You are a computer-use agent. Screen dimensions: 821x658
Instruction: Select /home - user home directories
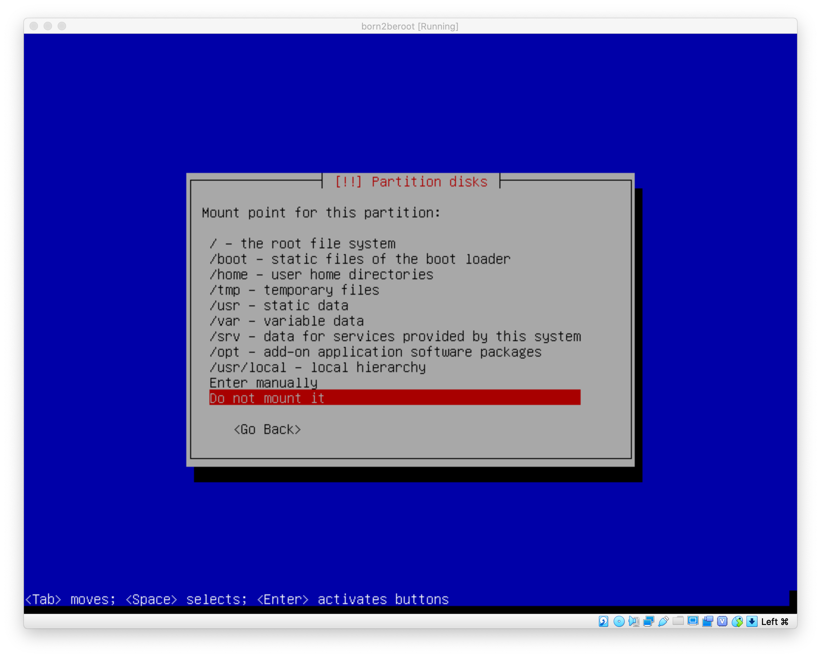point(321,275)
